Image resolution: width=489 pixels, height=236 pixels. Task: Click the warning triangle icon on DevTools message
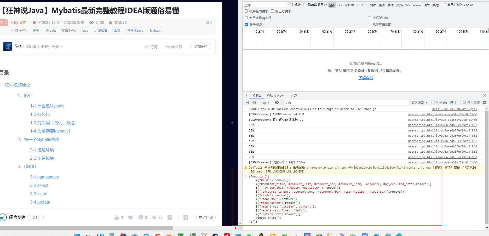pos(246,168)
